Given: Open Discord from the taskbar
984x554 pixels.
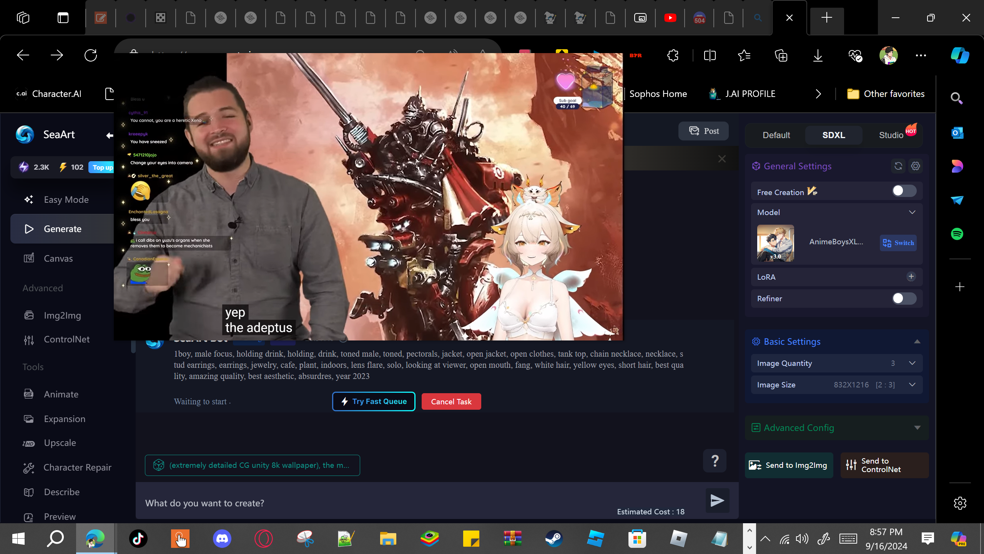Looking at the screenshot, I should tap(222, 539).
